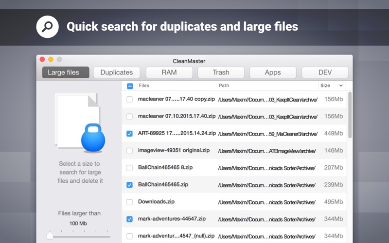389x243 pixels.
Task: Sort by Path column header
Action: 224,86
